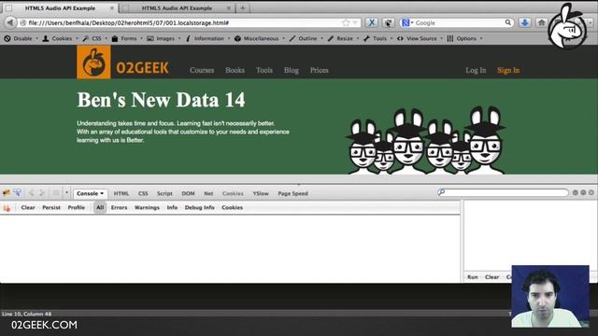598x336 pixels.
Task: Click the Log In link
Action: (476, 70)
